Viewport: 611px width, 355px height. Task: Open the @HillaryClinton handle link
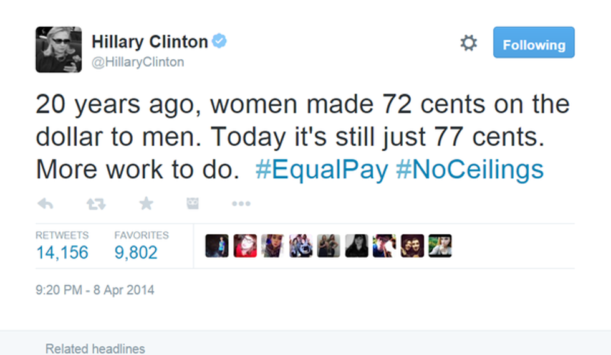click(138, 62)
